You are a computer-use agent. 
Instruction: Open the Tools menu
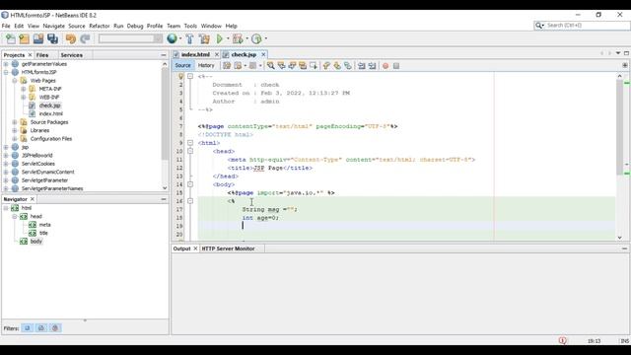pyautogui.click(x=190, y=26)
